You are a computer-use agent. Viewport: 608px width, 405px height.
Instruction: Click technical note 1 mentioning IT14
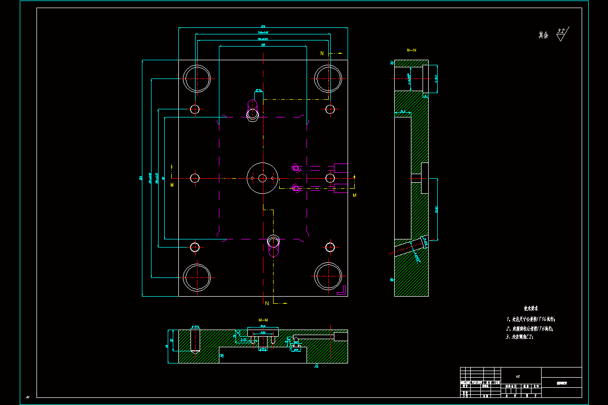(530, 319)
